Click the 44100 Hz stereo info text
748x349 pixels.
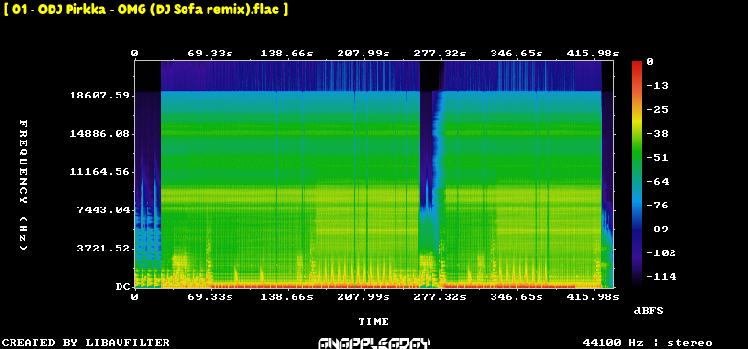click(648, 343)
